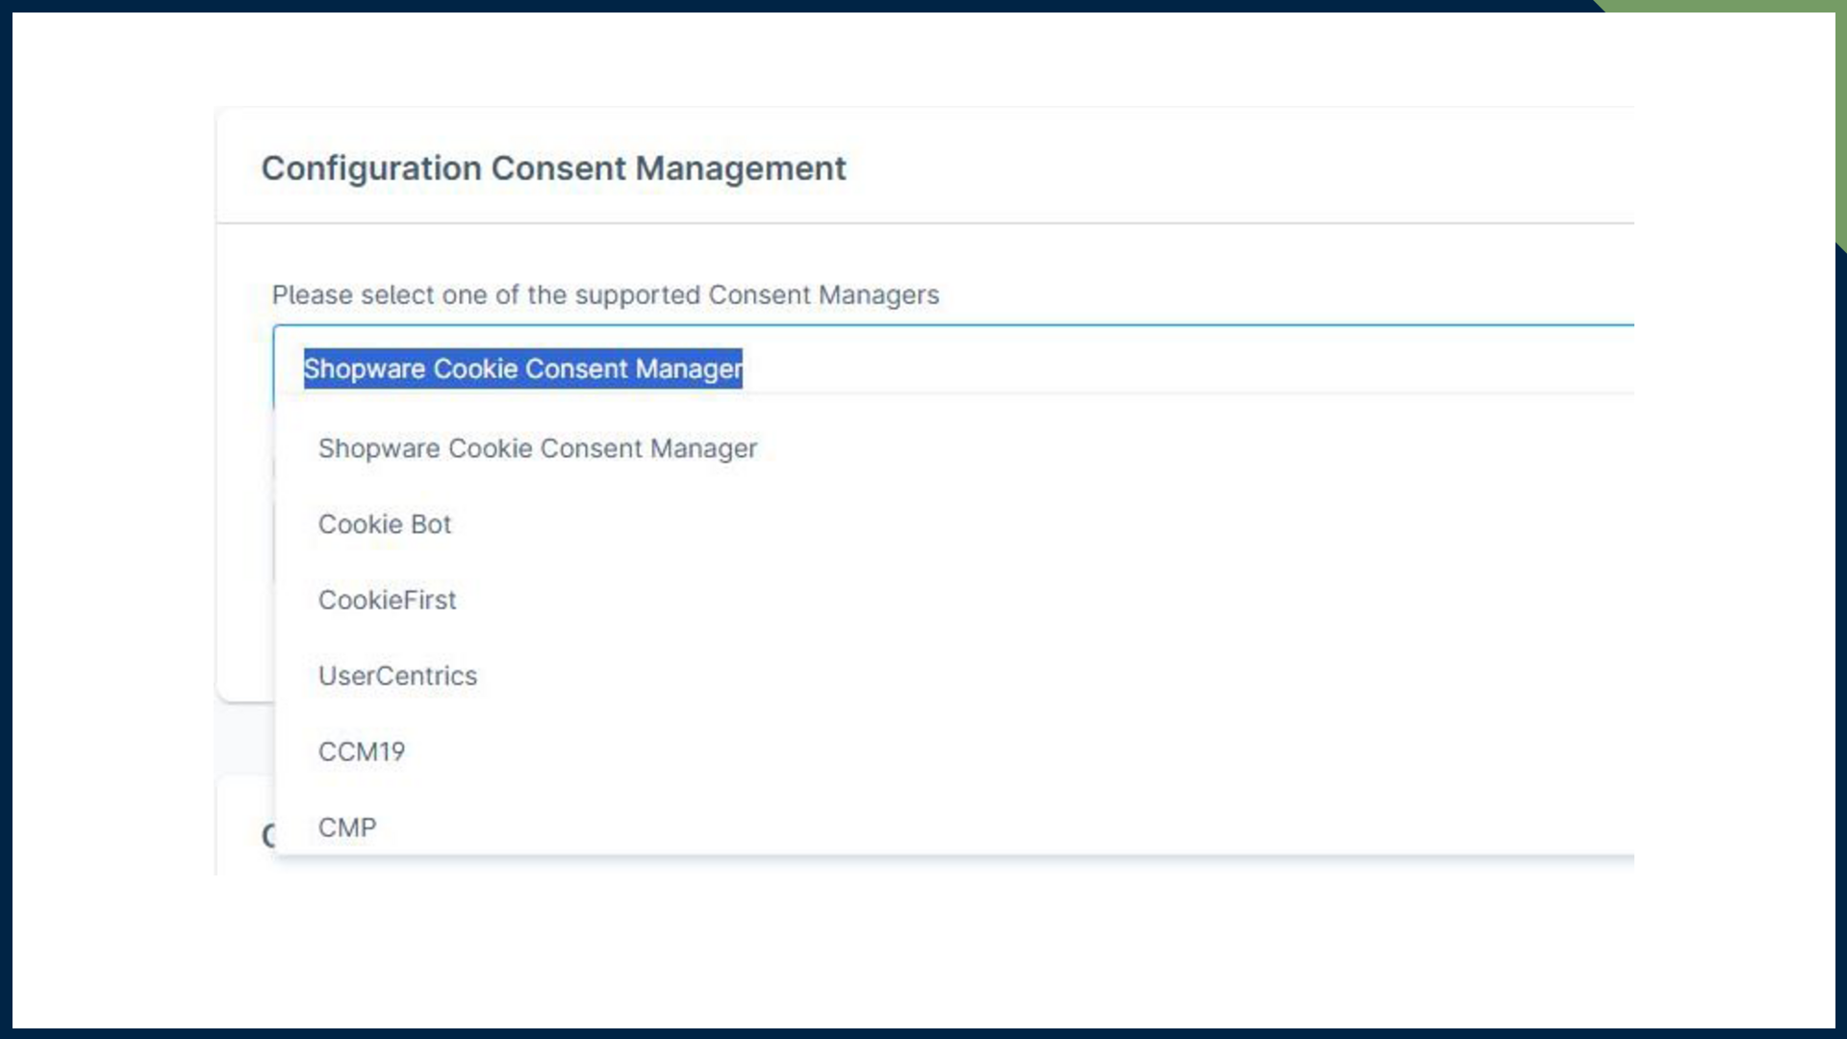Select the UserCentrics list entry
1847x1039 pixels.
pos(397,676)
